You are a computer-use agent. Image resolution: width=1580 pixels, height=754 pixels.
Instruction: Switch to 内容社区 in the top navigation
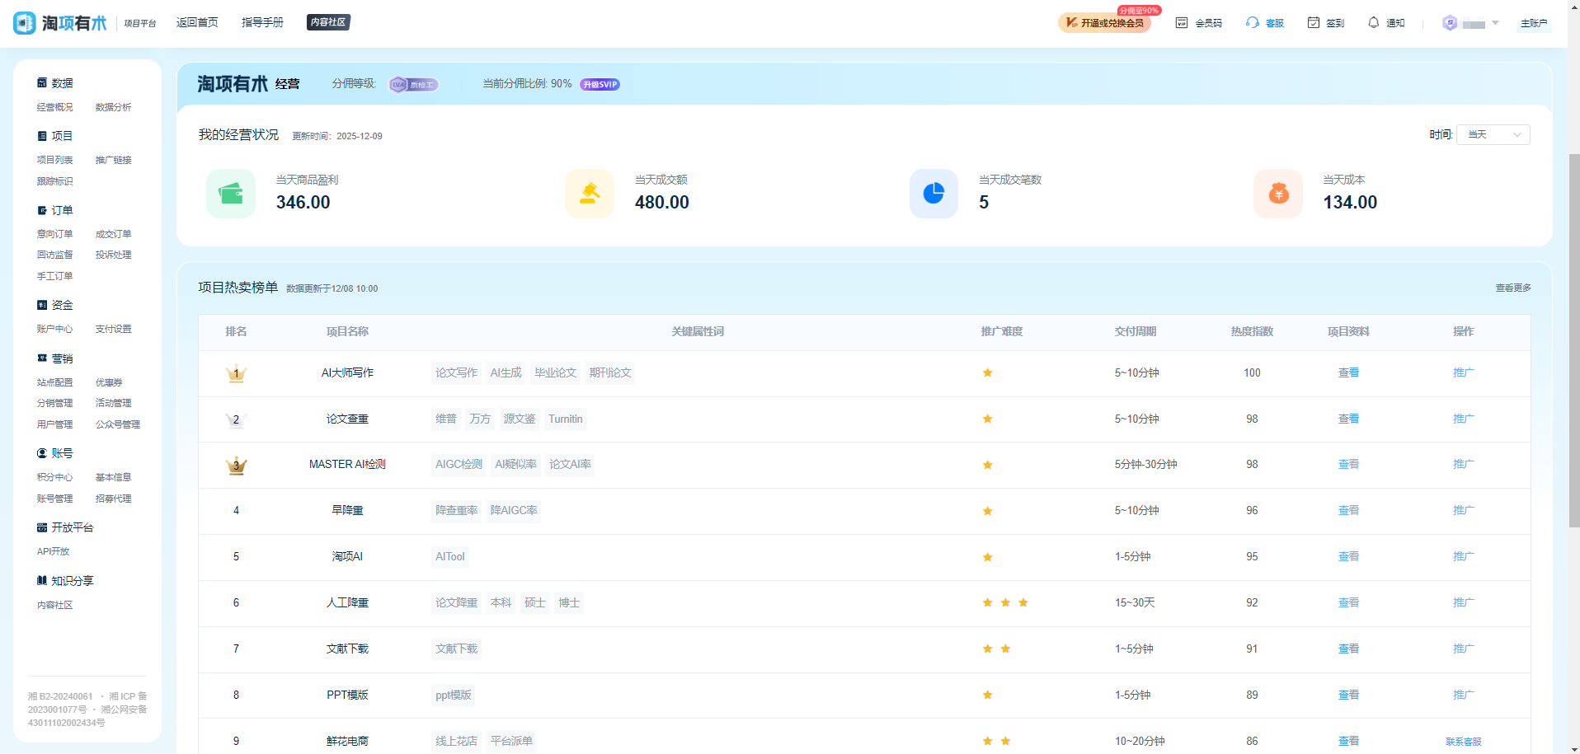(328, 22)
